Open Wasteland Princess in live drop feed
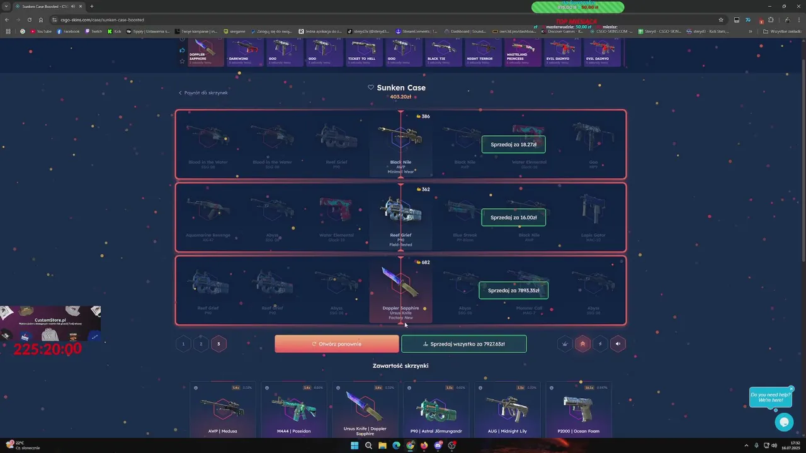This screenshot has width=806, height=453. click(x=522, y=52)
